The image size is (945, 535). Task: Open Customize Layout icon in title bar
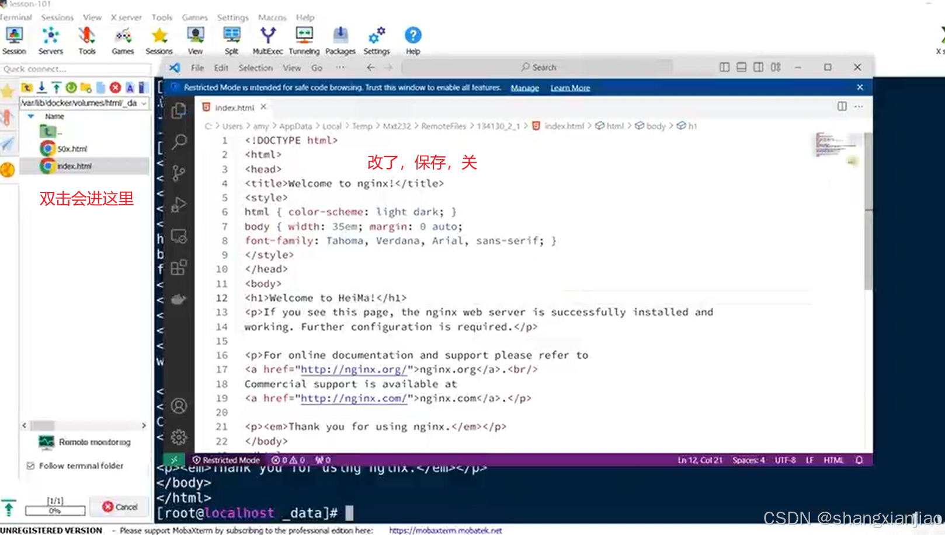(775, 67)
